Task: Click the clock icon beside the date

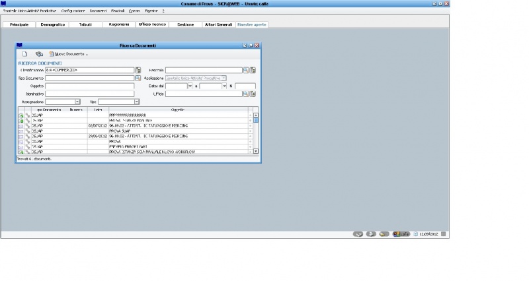Action: (416, 234)
